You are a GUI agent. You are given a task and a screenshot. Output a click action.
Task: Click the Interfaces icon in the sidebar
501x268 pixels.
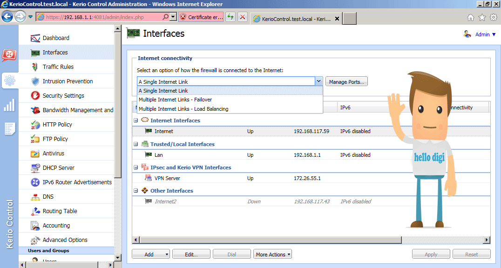pos(35,53)
